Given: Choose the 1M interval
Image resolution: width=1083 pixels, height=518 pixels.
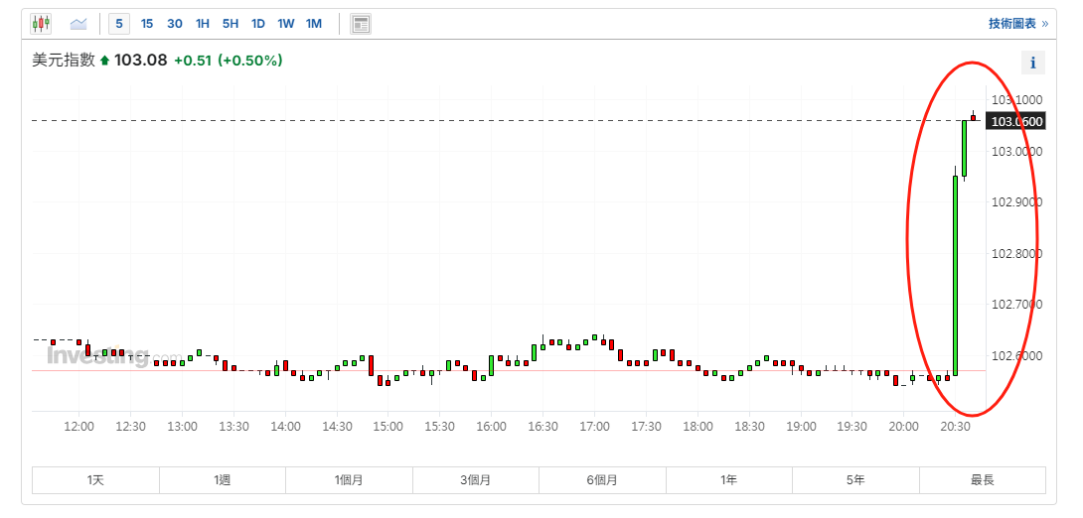Looking at the screenshot, I should click(314, 23).
